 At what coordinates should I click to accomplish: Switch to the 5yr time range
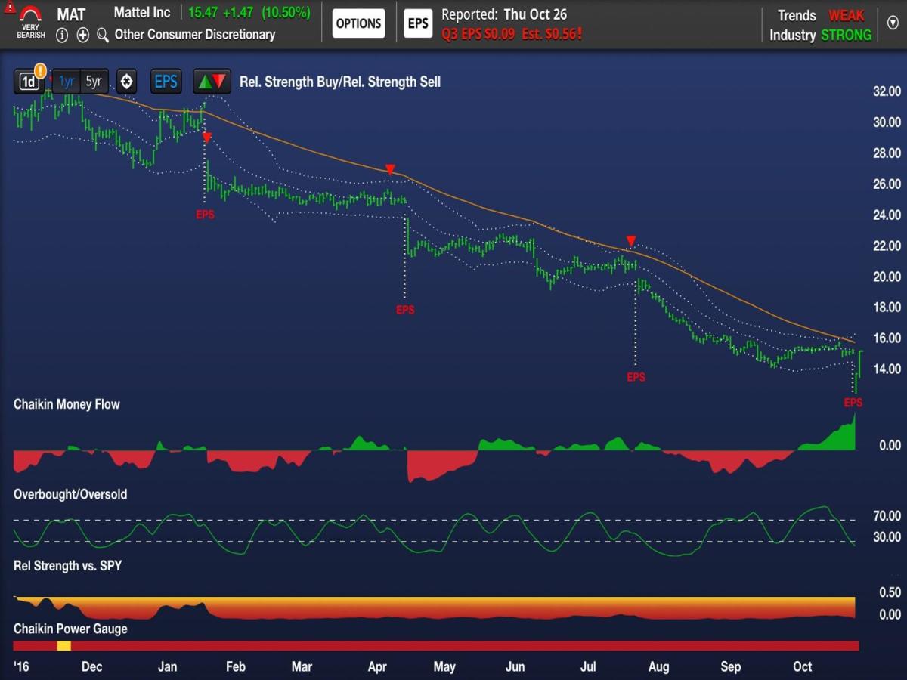click(94, 82)
